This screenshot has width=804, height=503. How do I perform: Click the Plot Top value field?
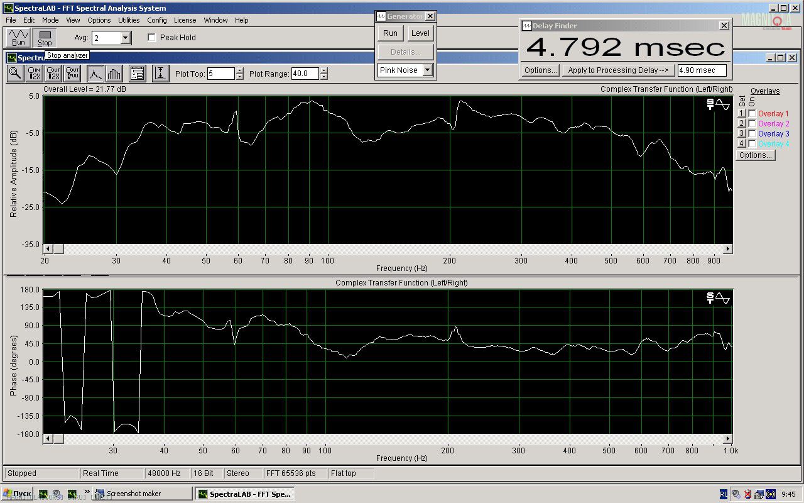tap(220, 74)
